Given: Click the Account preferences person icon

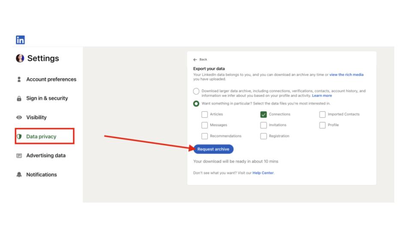Looking at the screenshot, I should click(x=19, y=79).
